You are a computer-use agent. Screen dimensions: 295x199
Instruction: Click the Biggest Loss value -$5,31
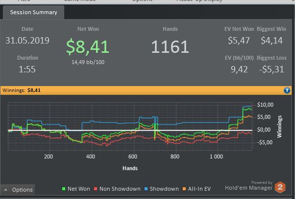click(x=271, y=69)
